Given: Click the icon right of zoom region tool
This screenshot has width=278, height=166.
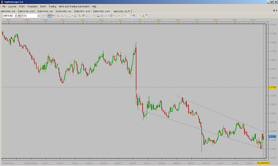Looking at the screenshot, I should pyautogui.click(x=70, y=16).
